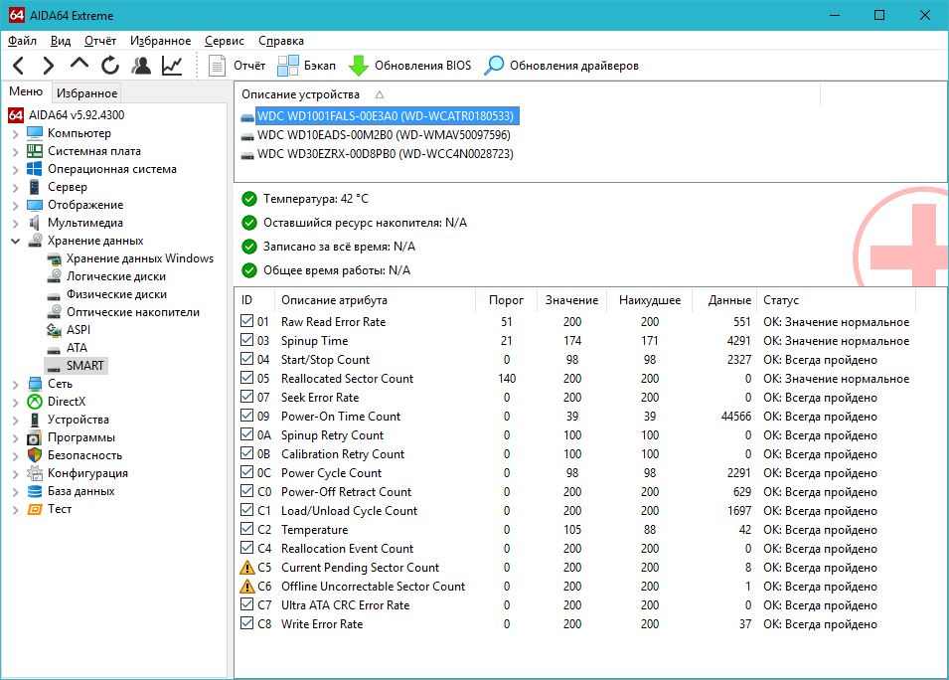Open Физические диски in the tree
The image size is (949, 680).
coord(117,294)
